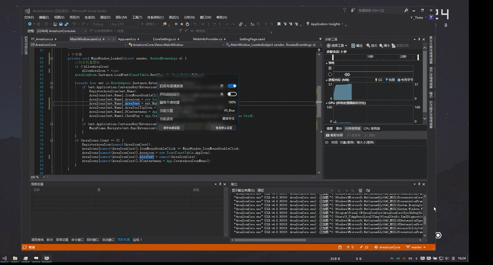The height and width of the screenshot is (265, 493).
Task: Click the Open File folder icon
Action: click(x=55, y=24)
